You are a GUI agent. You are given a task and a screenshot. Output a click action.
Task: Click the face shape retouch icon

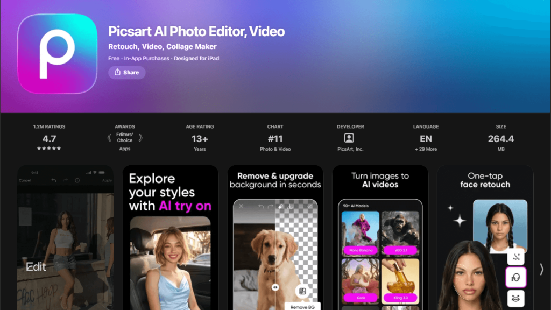point(516,277)
